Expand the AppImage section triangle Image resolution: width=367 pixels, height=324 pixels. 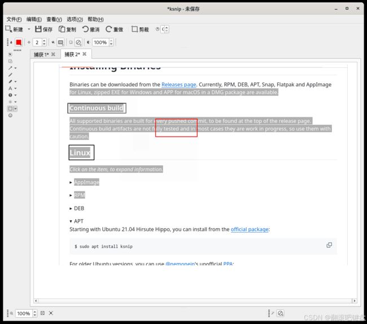click(71, 182)
